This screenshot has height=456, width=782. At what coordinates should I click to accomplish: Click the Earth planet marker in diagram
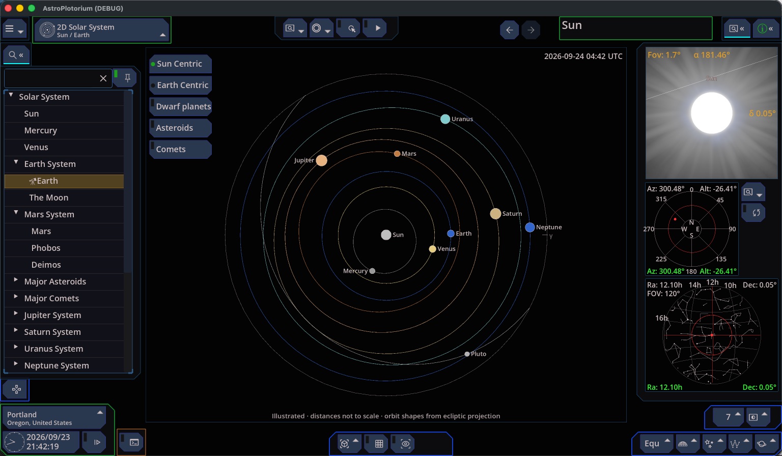tap(451, 234)
